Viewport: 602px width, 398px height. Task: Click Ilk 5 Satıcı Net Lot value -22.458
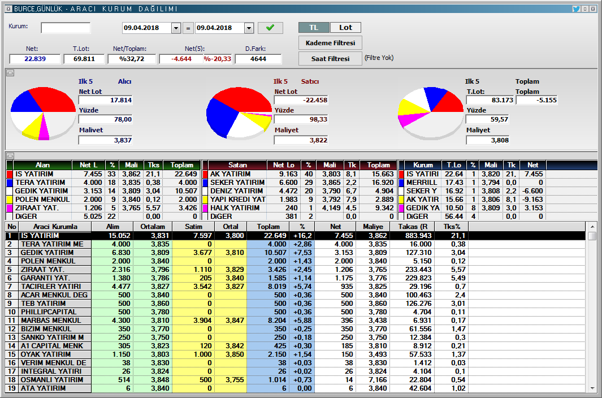click(301, 100)
